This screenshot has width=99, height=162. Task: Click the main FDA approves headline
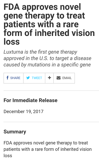(49, 24)
